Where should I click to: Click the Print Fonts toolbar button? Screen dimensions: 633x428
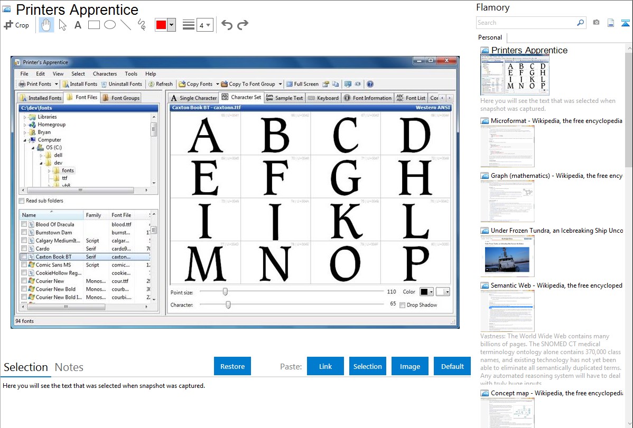pyautogui.click(x=35, y=84)
